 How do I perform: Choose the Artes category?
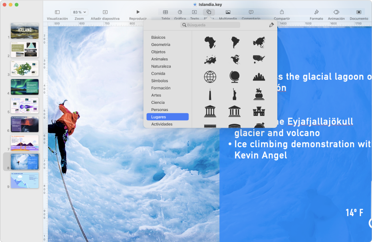point(156,95)
